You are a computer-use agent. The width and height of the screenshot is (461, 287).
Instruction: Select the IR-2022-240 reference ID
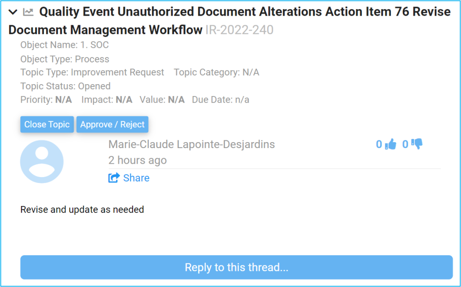click(x=239, y=30)
